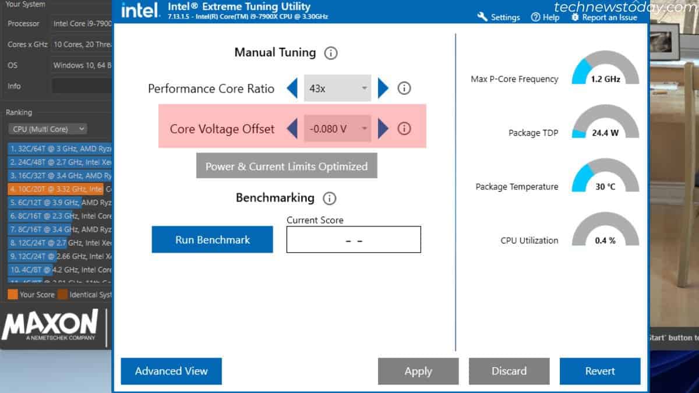This screenshot has width=699, height=393.
Task: Open the Performance Core Ratio 43x dropdown
Action: (x=337, y=88)
